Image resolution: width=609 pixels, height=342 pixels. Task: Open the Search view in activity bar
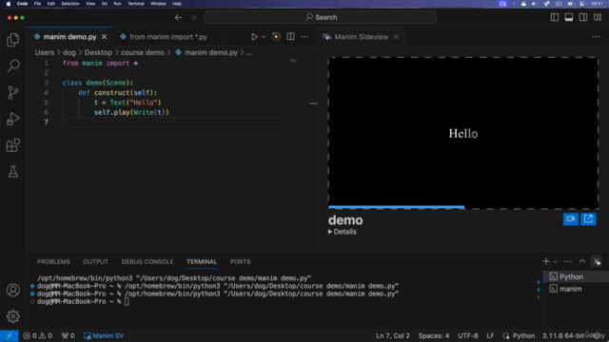click(12, 66)
